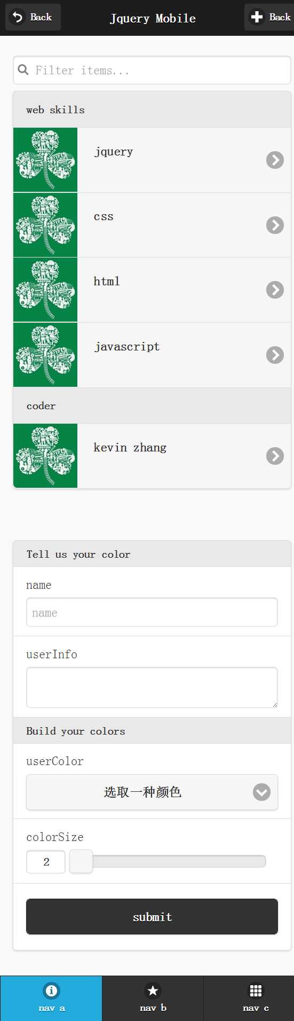Click the submit button
This screenshot has height=1021, width=294.
point(152,917)
